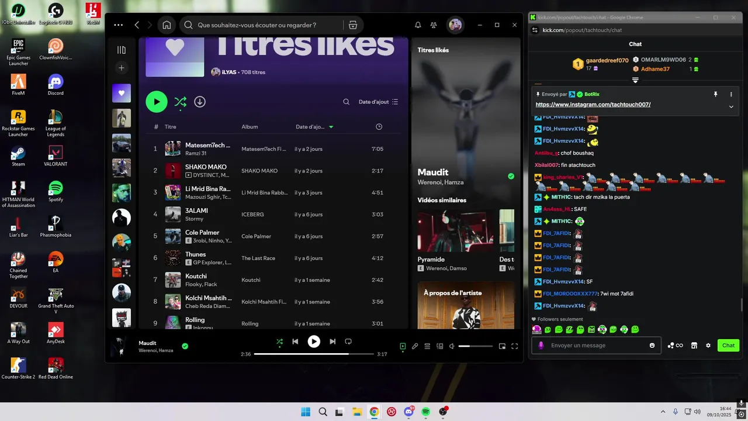This screenshot has width=748, height=421.
Task: Open the Browse icon in search bar
Action: pyautogui.click(x=352, y=25)
